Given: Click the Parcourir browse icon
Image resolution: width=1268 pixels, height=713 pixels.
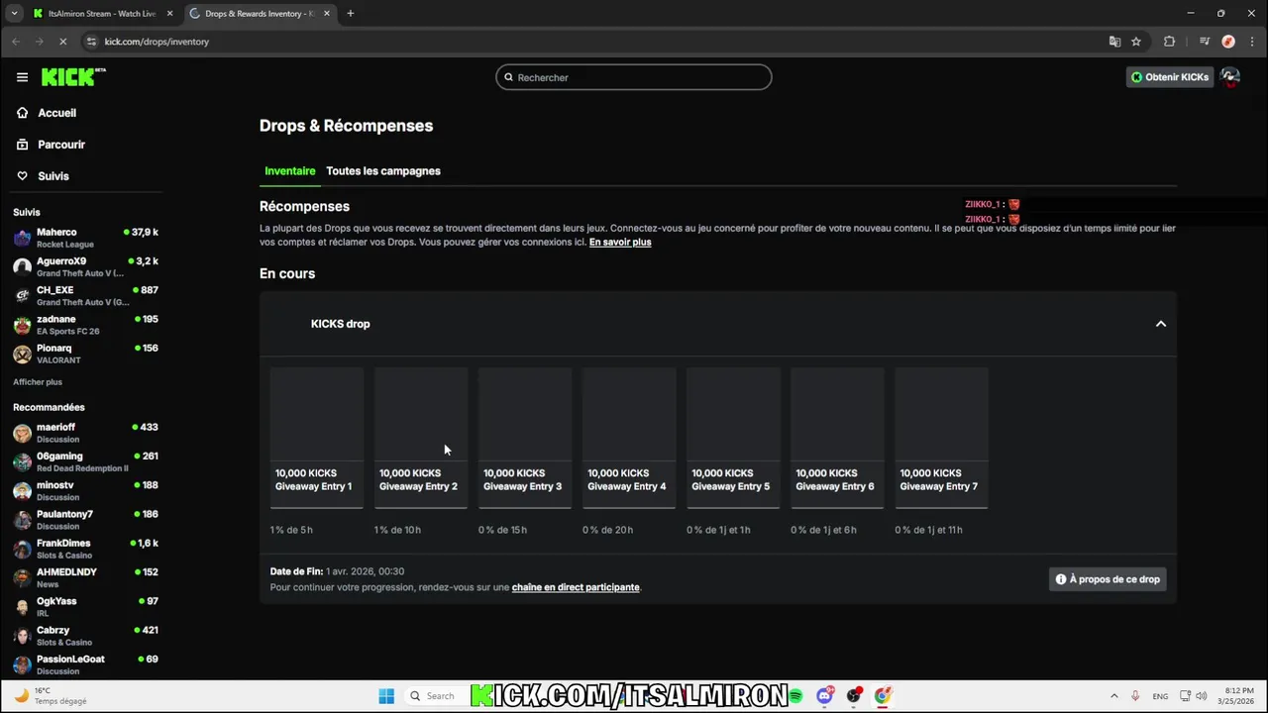Looking at the screenshot, I should [22, 145].
